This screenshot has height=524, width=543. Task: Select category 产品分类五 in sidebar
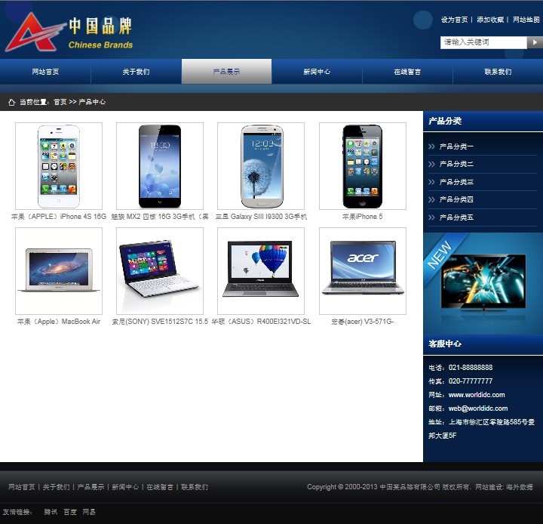[x=456, y=217]
